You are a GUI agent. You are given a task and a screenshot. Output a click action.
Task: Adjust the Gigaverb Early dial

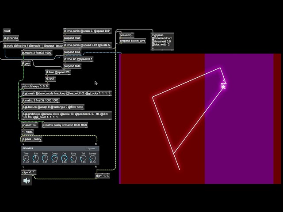point(73,158)
